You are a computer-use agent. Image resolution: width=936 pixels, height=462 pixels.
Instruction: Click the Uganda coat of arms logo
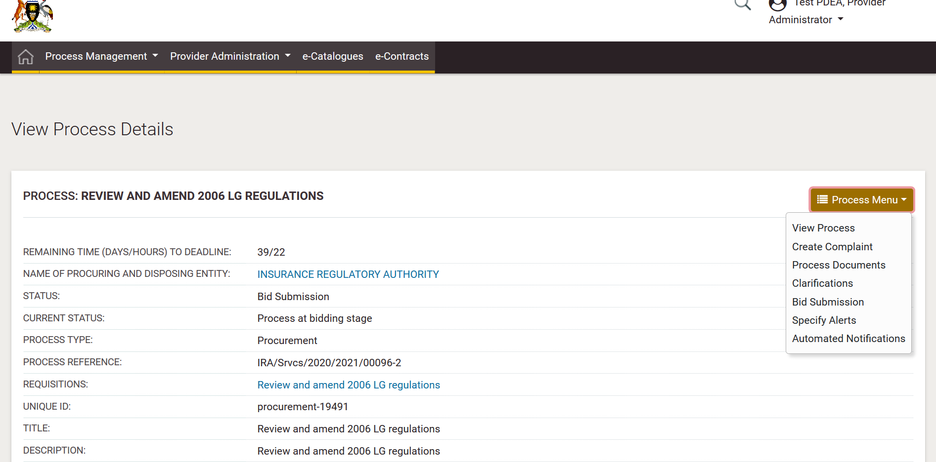(33, 16)
